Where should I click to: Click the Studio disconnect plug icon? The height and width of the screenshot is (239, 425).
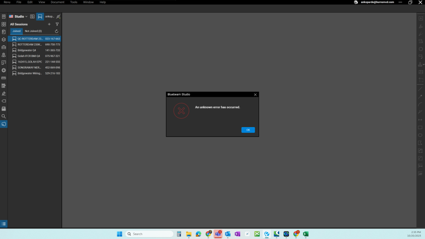58,17
